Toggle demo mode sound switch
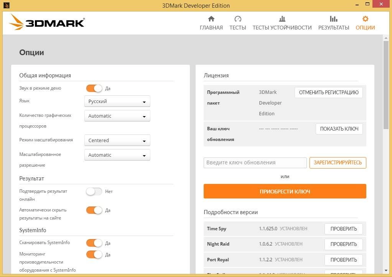 (94, 88)
